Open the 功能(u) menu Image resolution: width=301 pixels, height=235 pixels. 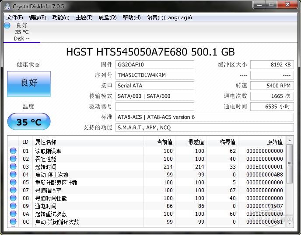coord(60,17)
